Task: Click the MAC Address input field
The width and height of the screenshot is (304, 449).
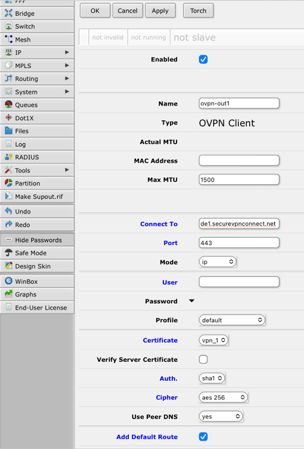Action: click(x=239, y=160)
